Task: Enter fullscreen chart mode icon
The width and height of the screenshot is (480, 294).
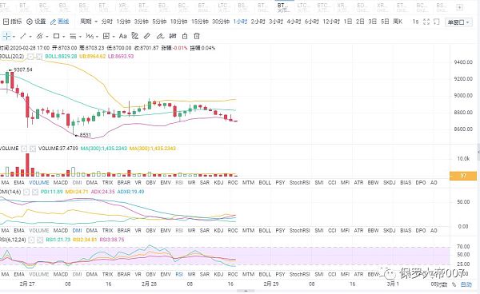Action: 426,22
